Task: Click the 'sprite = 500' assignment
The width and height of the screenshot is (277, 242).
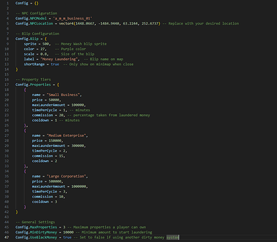Action: pyautogui.click(x=37, y=44)
